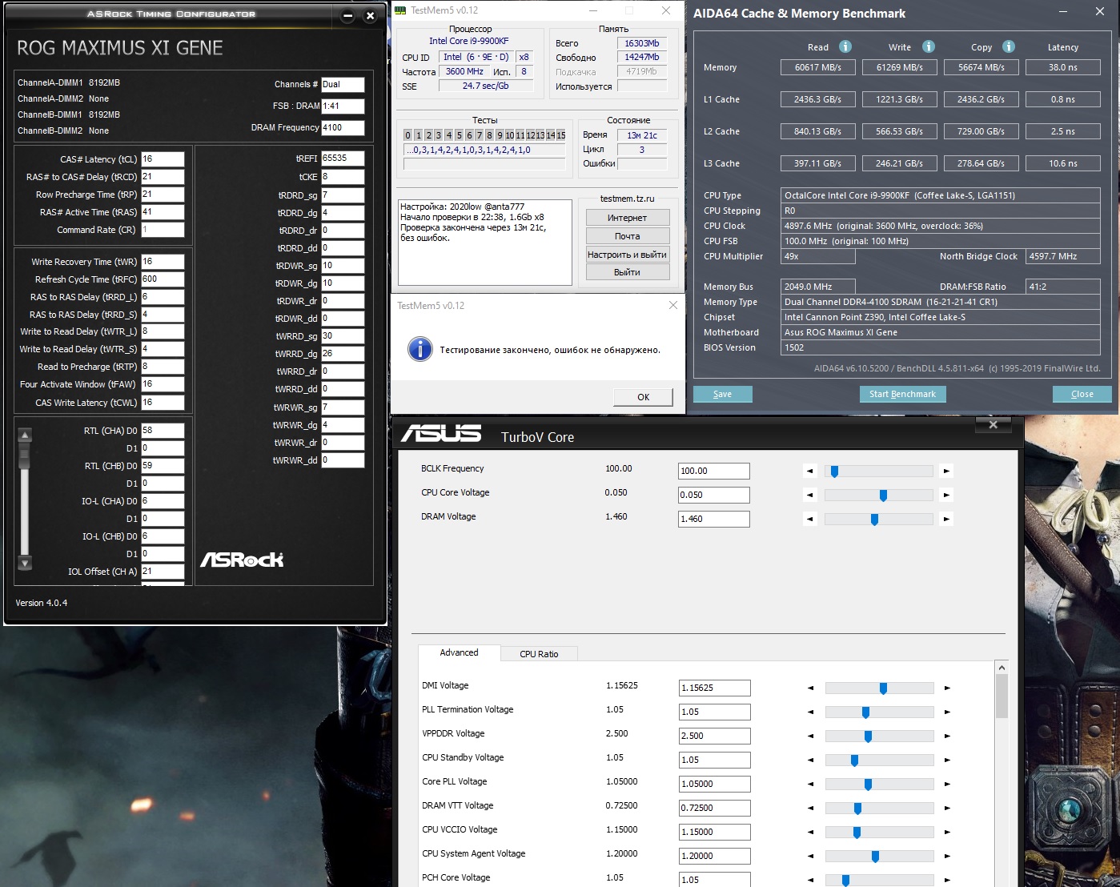Click the DRAM Voltage slider in TurboV

[878, 520]
